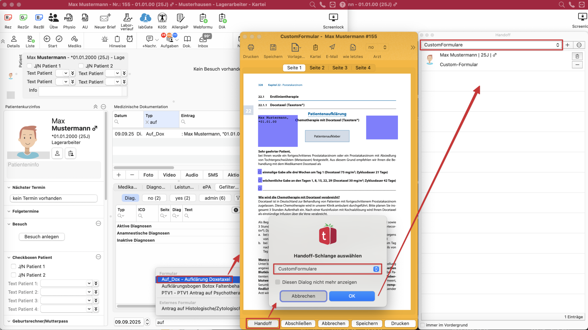Open the AU sick-note icon

point(85,18)
